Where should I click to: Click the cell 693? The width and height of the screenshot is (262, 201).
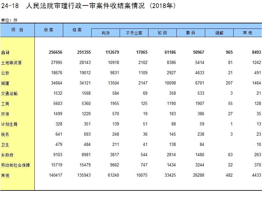(87, 134)
